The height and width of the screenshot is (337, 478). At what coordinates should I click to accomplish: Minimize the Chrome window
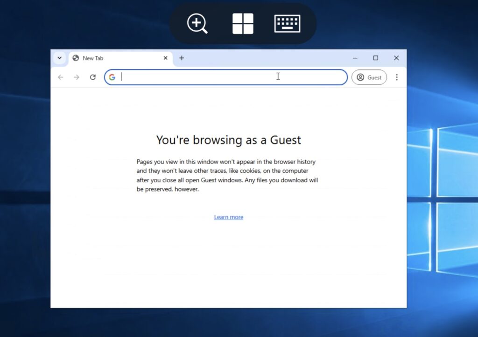355,58
